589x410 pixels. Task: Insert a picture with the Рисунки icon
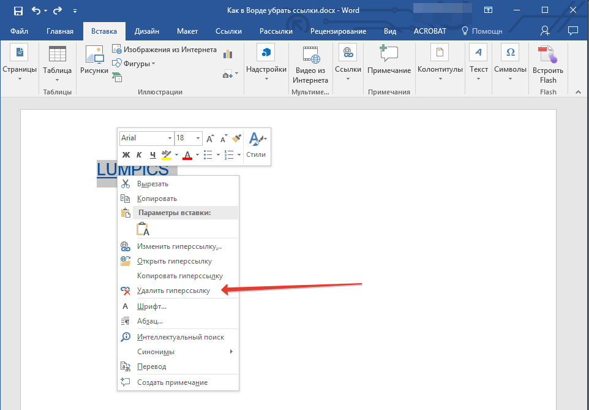94,61
